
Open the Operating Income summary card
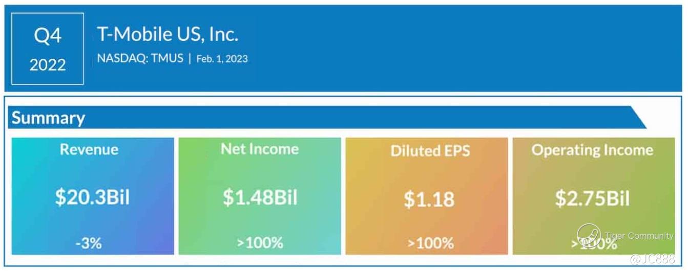tap(593, 196)
